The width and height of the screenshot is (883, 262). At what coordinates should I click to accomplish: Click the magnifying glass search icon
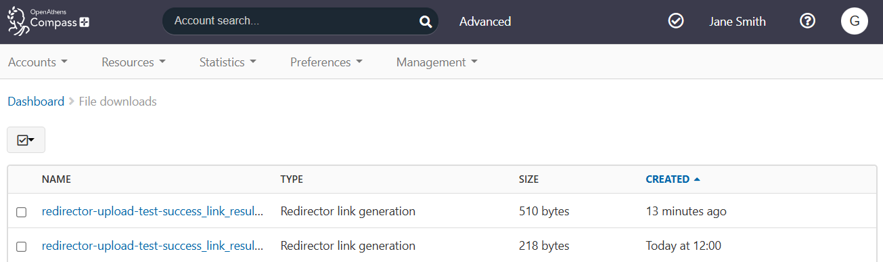[426, 22]
